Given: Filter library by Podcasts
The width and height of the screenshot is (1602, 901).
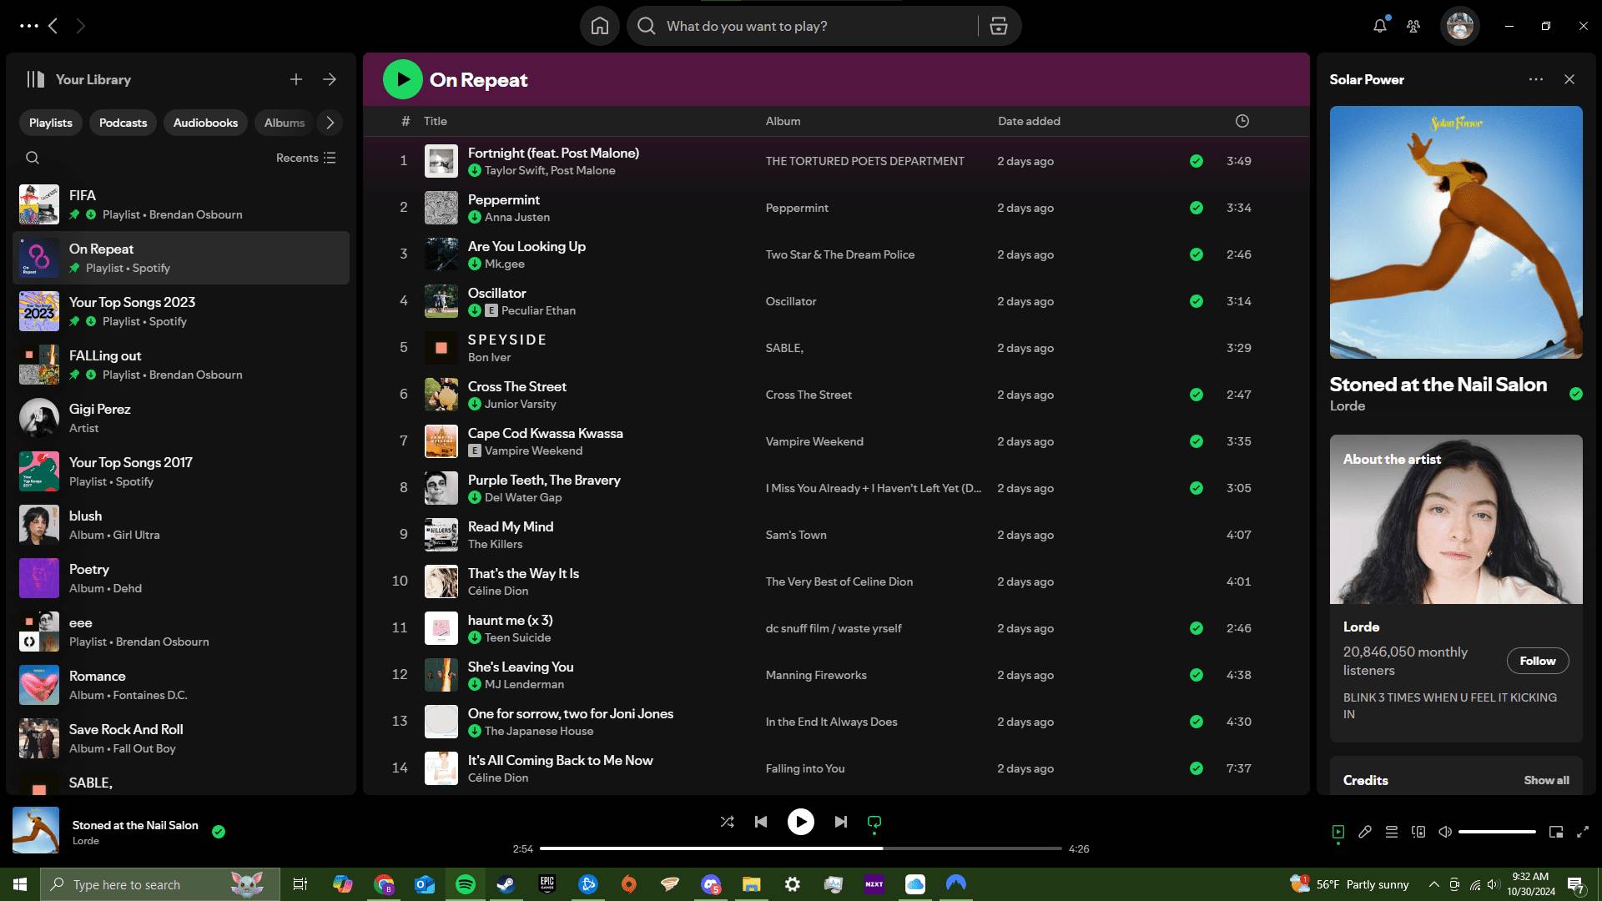Looking at the screenshot, I should (x=123, y=123).
